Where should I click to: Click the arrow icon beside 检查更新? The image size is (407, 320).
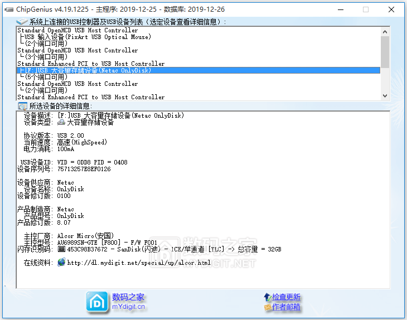[x=268, y=297]
